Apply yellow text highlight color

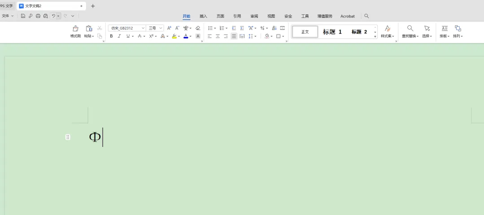[174, 36]
